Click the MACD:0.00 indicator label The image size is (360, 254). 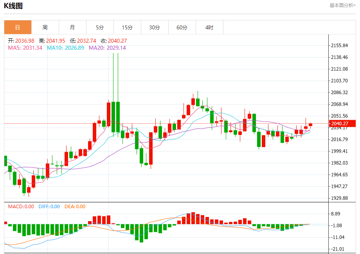coord(21,207)
